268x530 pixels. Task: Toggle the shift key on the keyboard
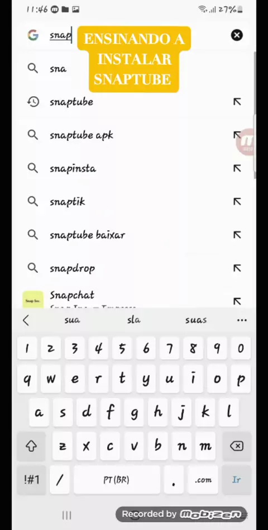pos(31,446)
